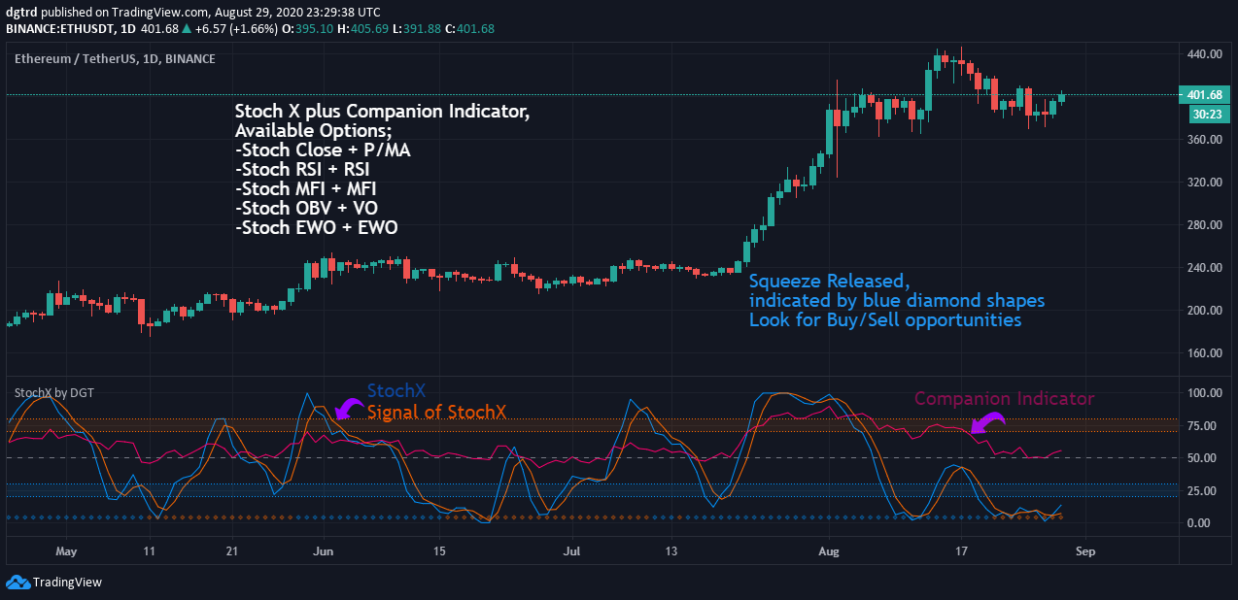Click the close value C:401.68 in header
Viewport: 1238px width, 600px height.
tap(469, 29)
